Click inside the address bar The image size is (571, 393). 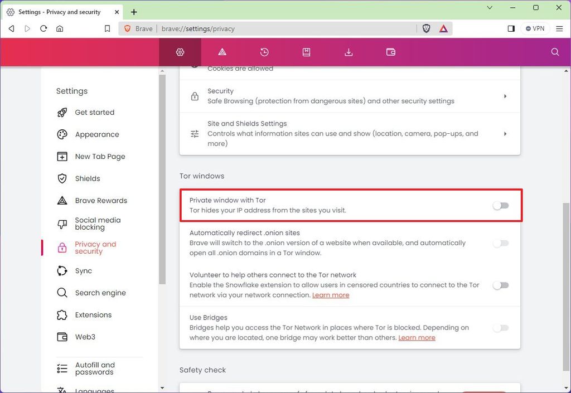coord(279,28)
